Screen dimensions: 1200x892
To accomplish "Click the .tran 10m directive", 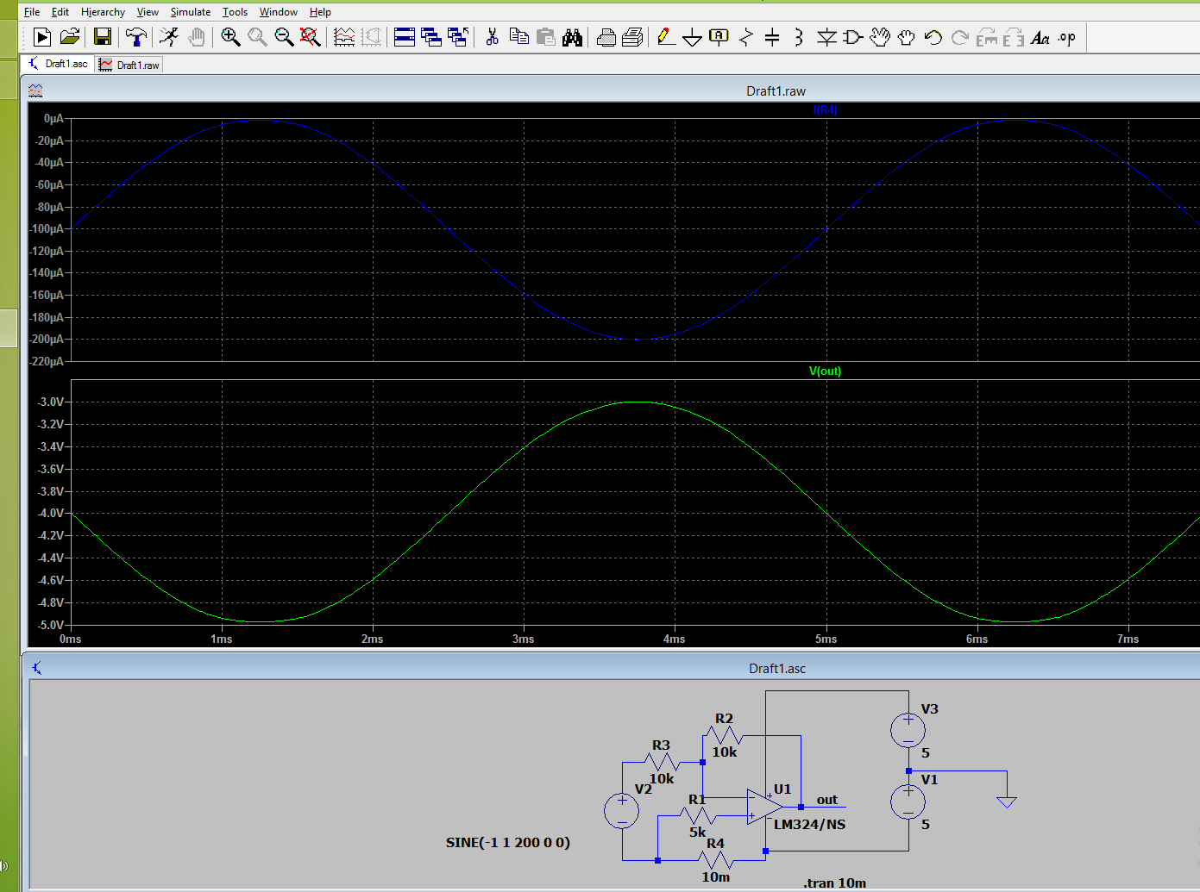I will pyautogui.click(x=834, y=883).
